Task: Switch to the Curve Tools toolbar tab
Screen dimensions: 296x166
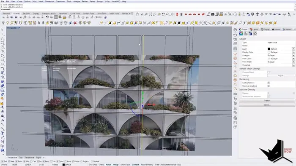Action: tap(75, 13)
